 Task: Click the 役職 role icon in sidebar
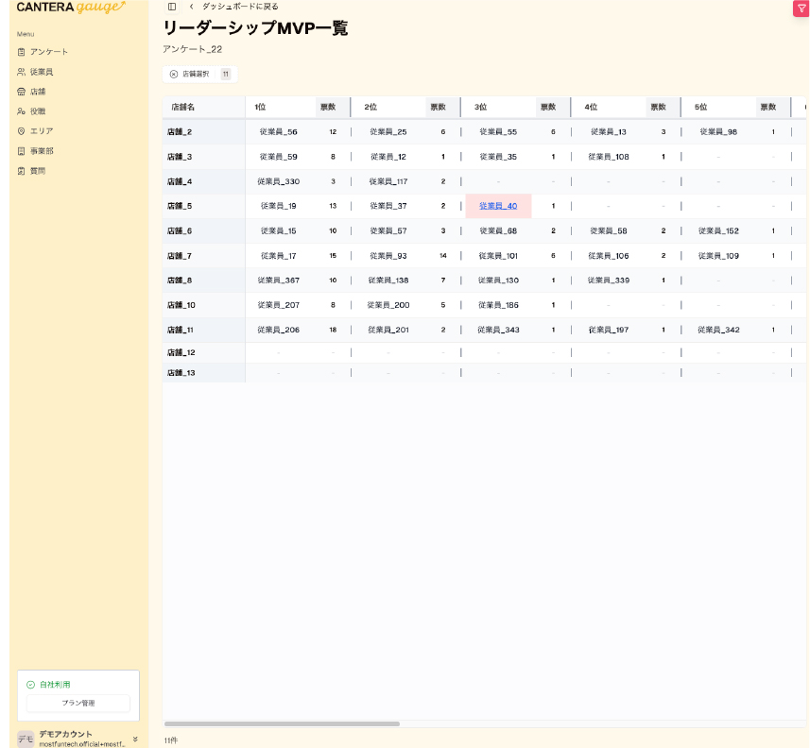(x=21, y=111)
